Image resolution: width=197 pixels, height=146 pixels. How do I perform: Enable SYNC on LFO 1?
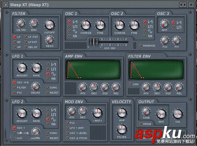47,87
